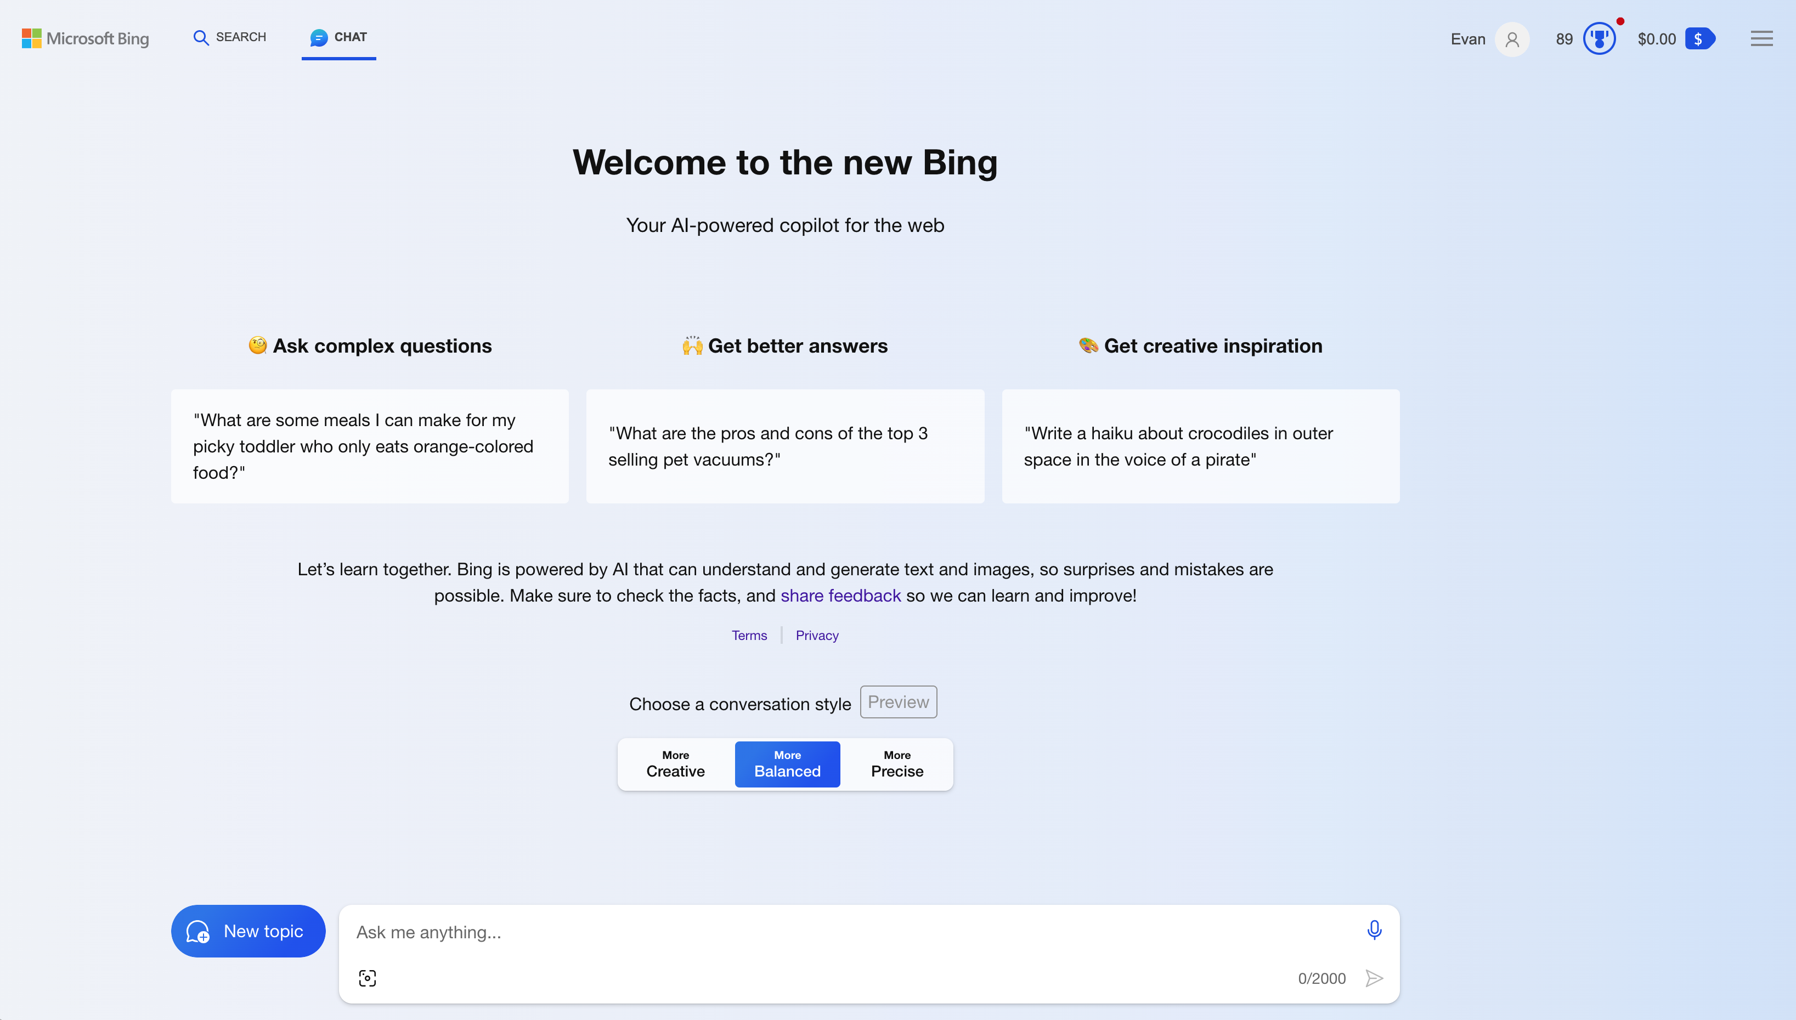Select the More Precise conversation style
1796x1020 pixels.
[x=897, y=763]
